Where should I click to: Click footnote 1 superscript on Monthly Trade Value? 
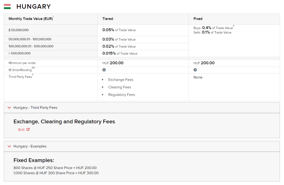coord(53,17)
